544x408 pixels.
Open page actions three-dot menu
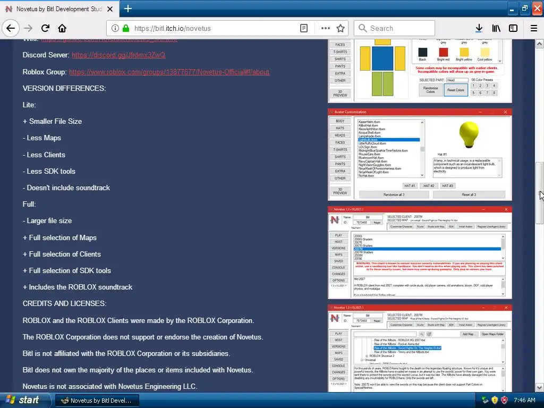pos(326,29)
